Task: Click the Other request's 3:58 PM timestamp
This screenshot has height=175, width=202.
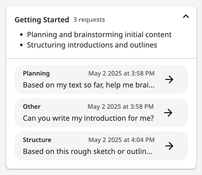Action: pos(120,107)
